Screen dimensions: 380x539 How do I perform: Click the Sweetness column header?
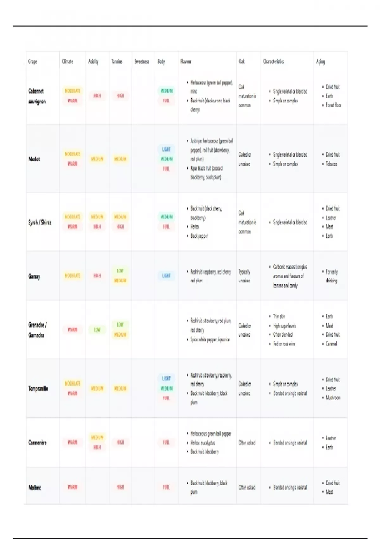tap(142, 62)
